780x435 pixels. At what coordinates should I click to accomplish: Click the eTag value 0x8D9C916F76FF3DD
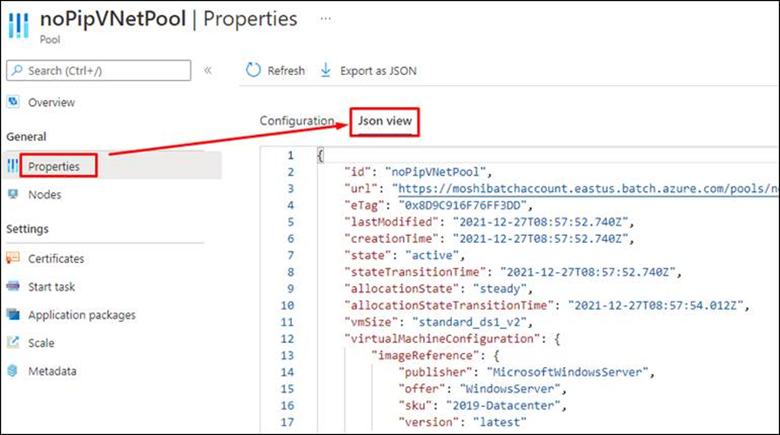tap(462, 206)
